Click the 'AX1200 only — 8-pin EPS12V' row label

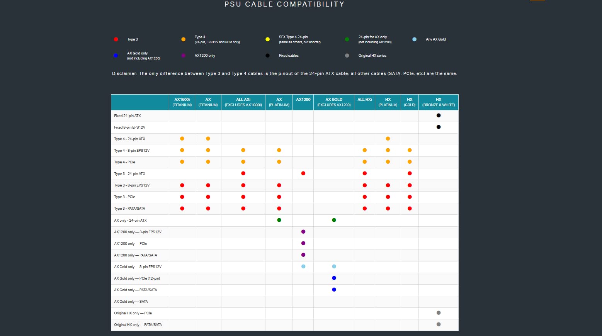coord(138,232)
